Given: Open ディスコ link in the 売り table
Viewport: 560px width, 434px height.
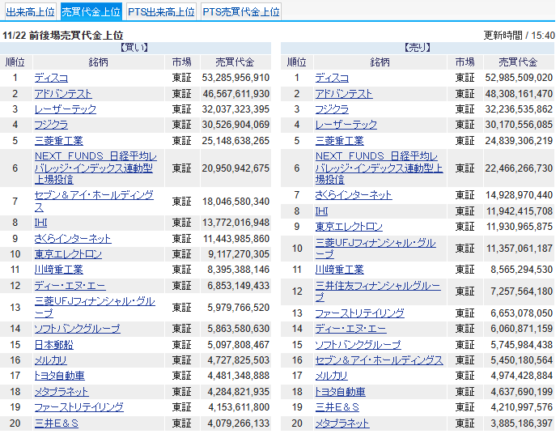Looking at the screenshot, I should click(x=332, y=78).
